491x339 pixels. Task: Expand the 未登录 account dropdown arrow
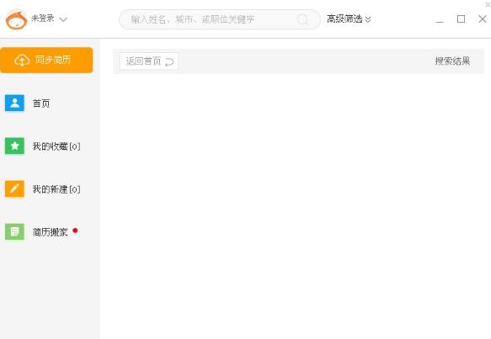pos(63,19)
